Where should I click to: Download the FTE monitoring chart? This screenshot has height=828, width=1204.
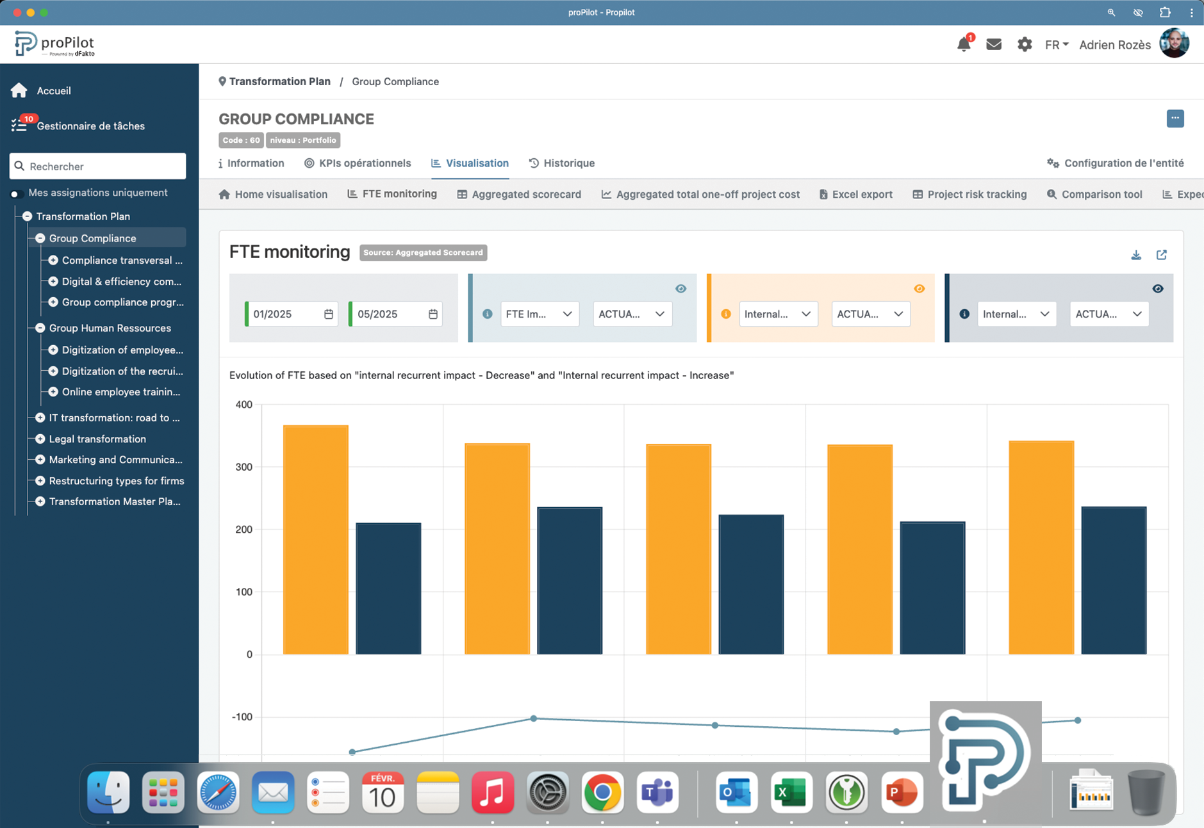coord(1135,255)
